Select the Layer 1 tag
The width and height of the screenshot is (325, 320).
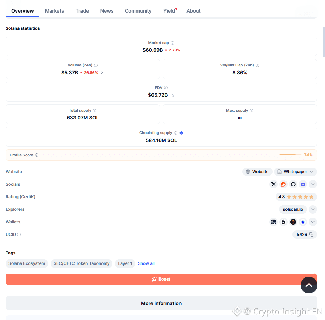pos(125,263)
